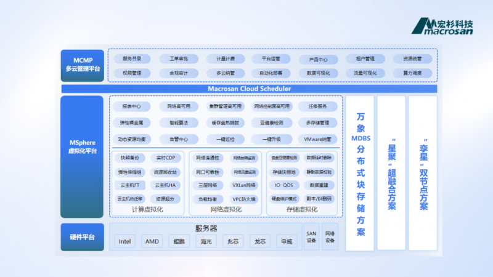Select the 实时CDP pill
The image size is (493, 277).
pos(165,158)
